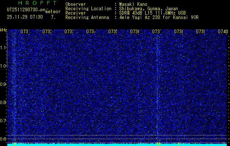
Task: Select the date stamp 25.11.29 07:30
Action: (x=25, y=17)
